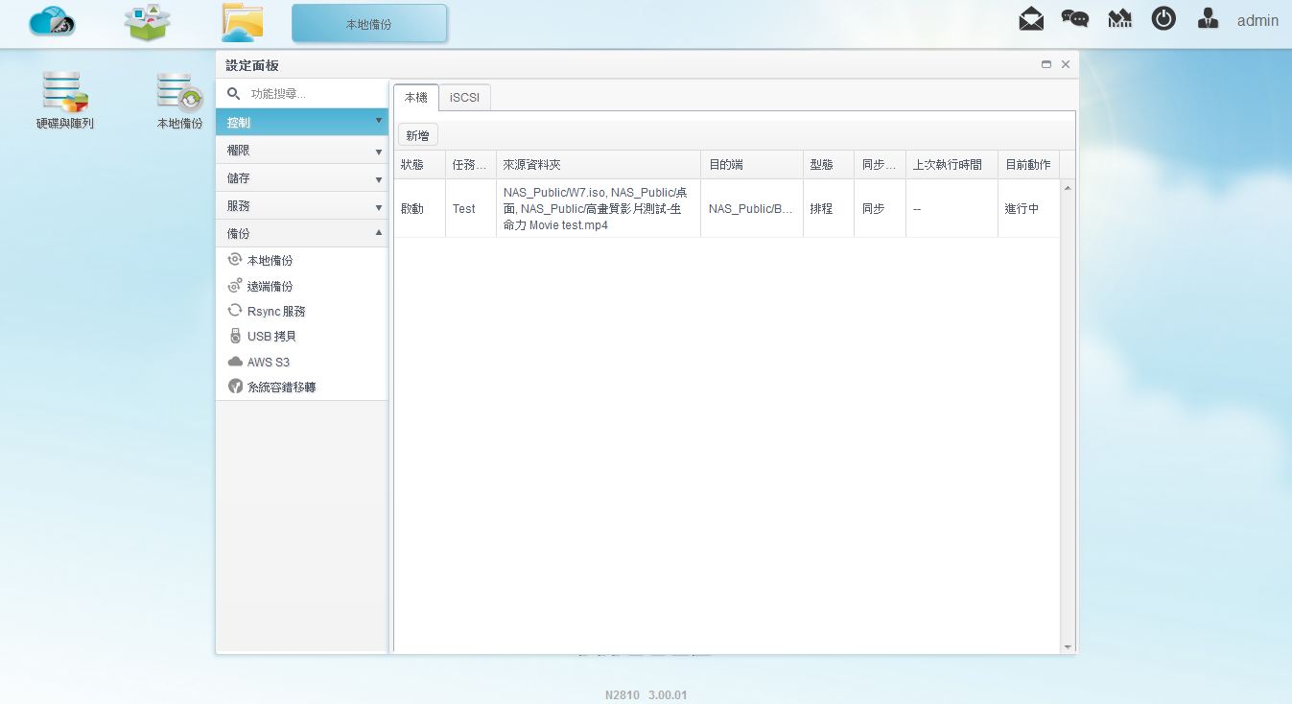Open 本地備份 desktop shortcut icon
Viewport: 1292px width, 704px height.
coord(179,101)
